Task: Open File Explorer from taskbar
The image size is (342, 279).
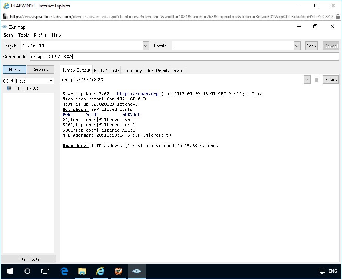Action: click(82, 271)
